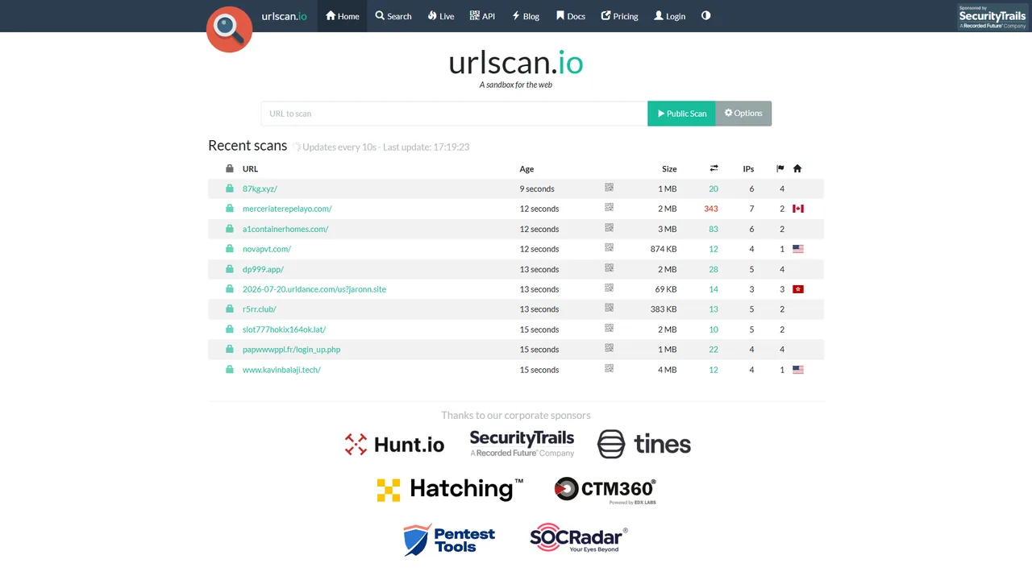Open the merceriaterepelayo.com/ scan result
Image resolution: width=1032 pixels, height=580 pixels.
(x=287, y=209)
